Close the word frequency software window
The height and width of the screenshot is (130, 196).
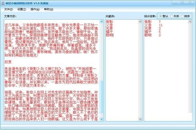click(190, 3)
